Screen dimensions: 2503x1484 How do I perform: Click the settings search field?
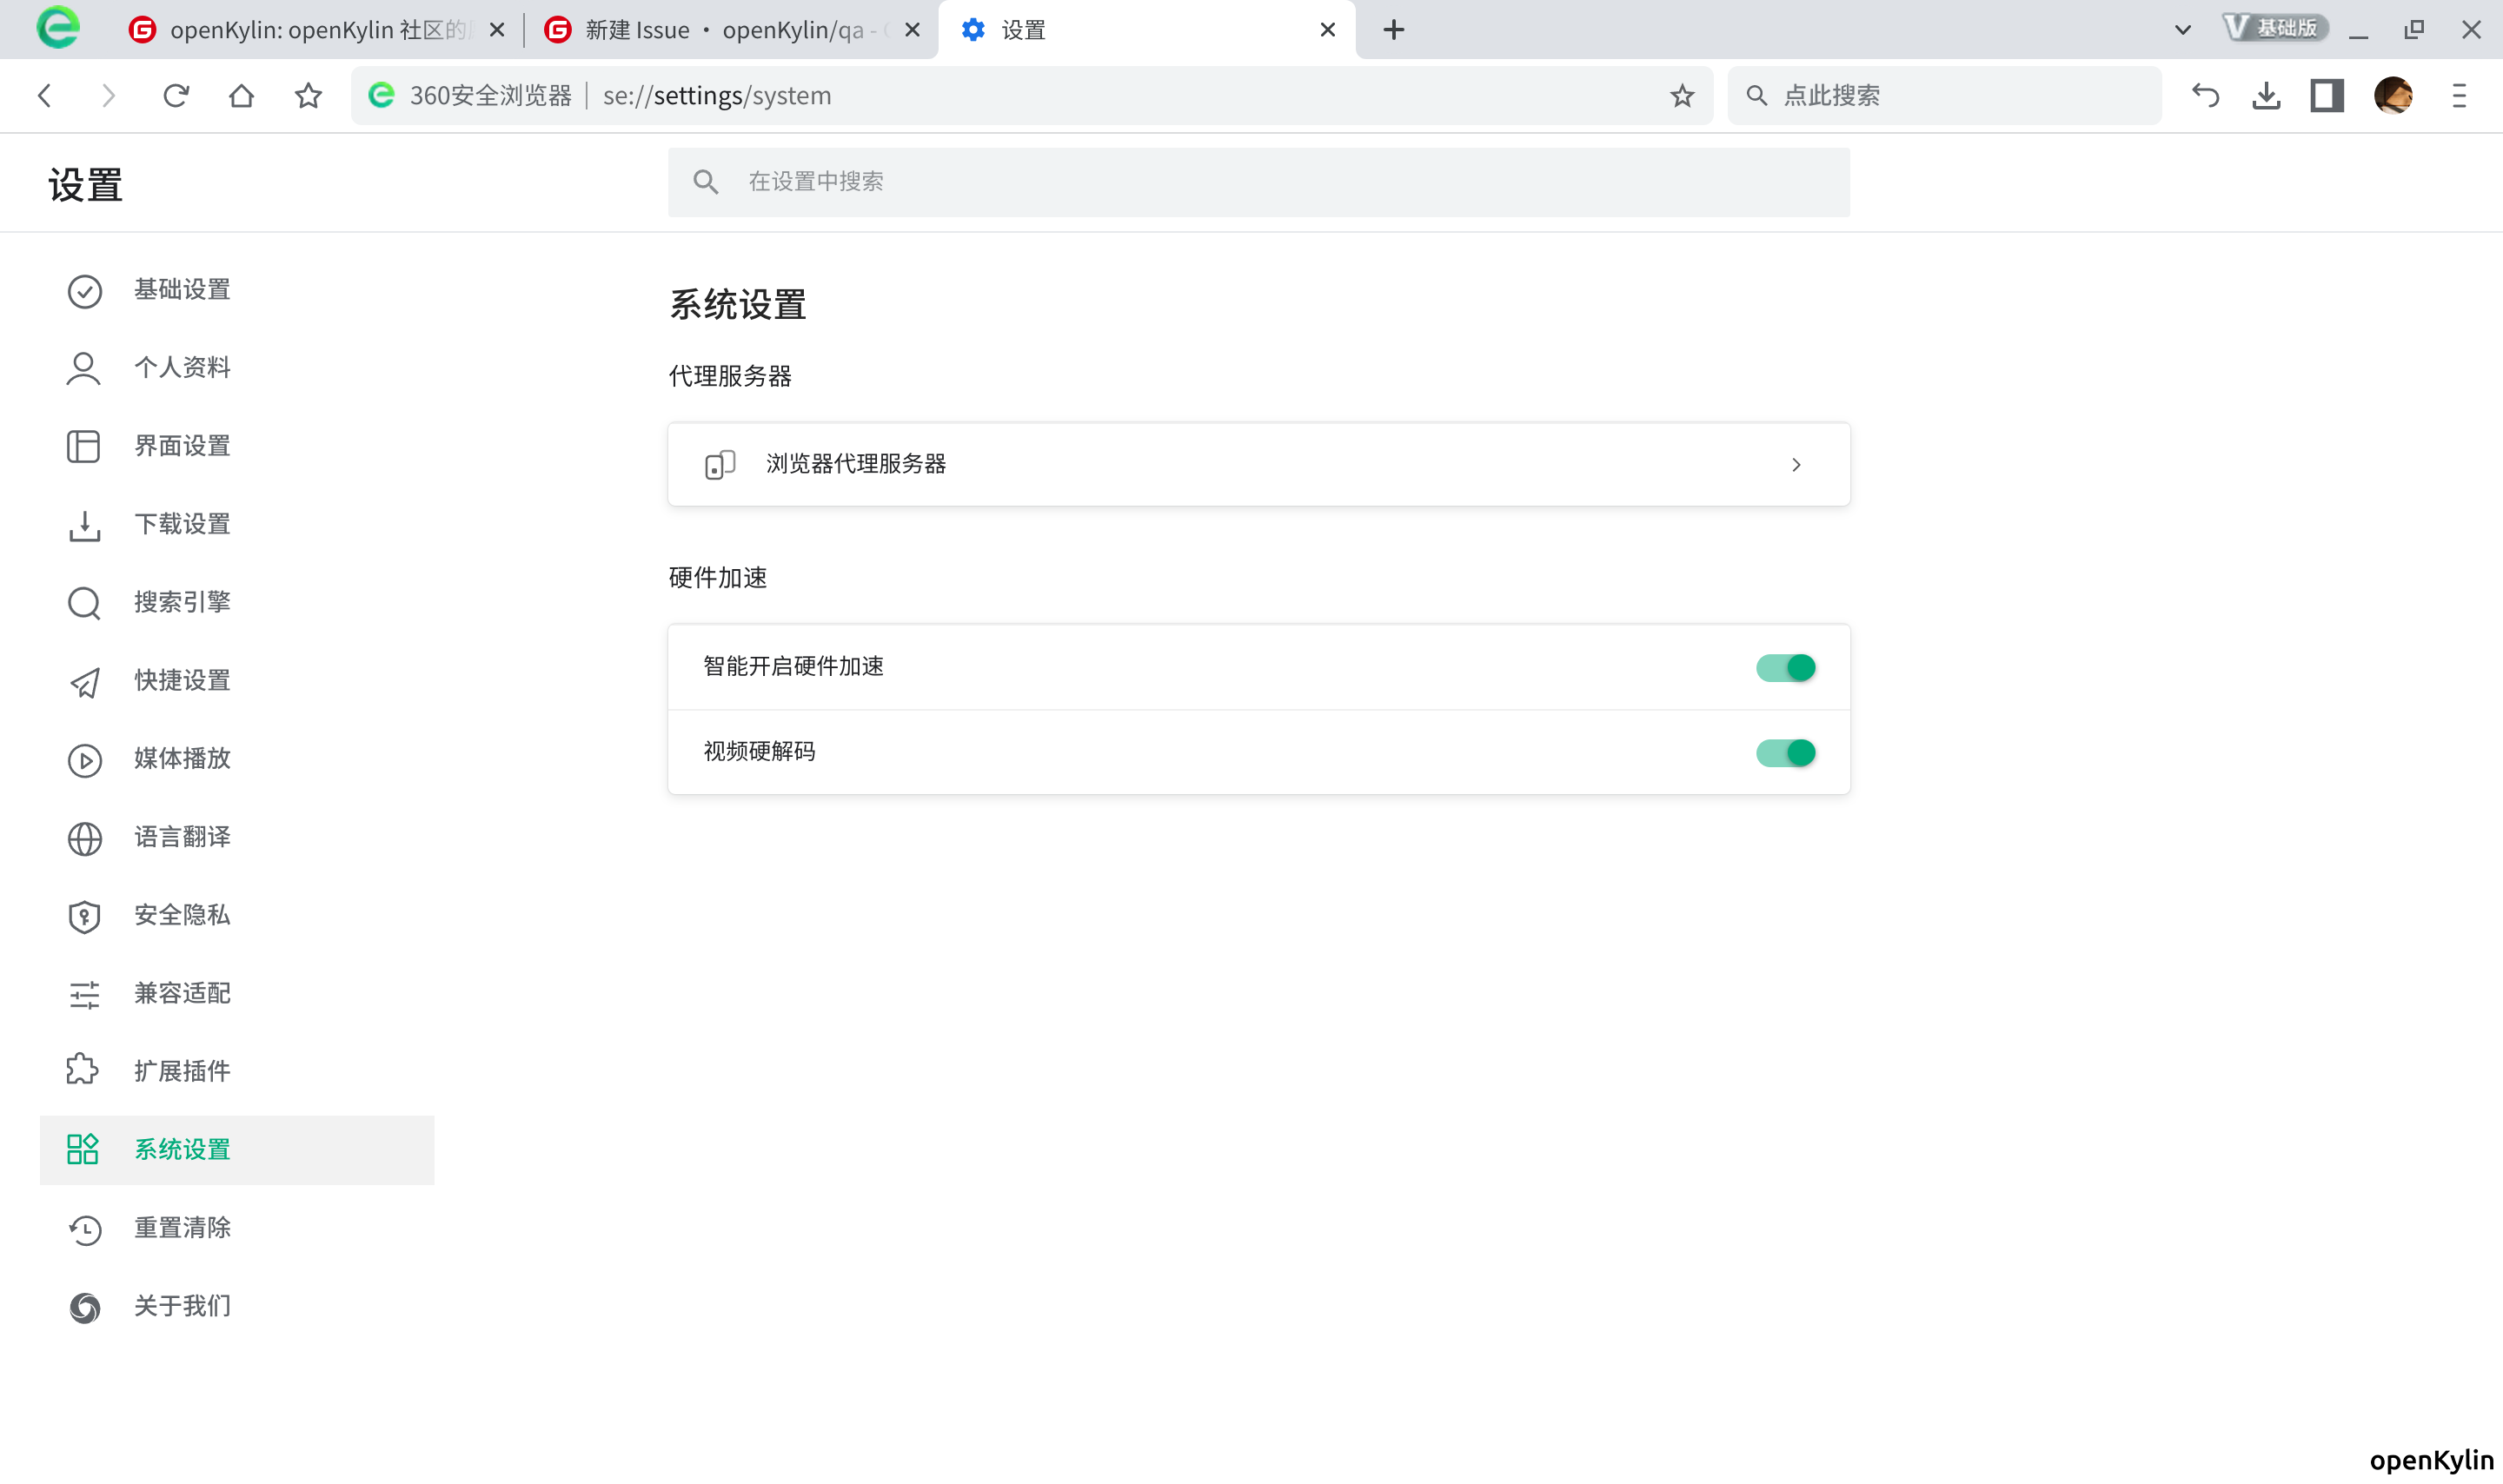click(1258, 182)
